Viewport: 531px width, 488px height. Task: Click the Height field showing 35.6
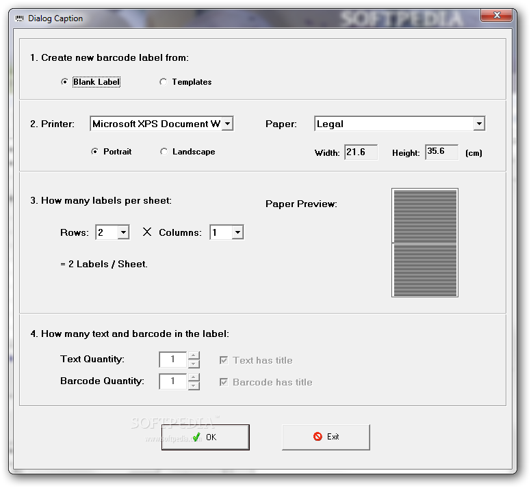(442, 152)
